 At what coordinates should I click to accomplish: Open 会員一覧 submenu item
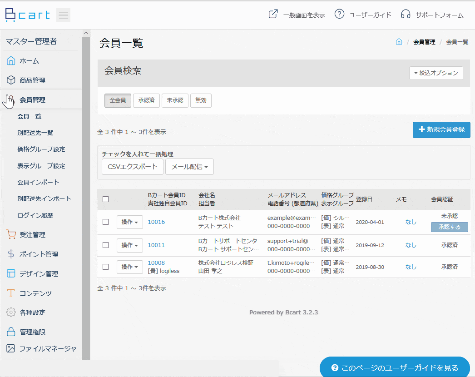pyautogui.click(x=29, y=116)
